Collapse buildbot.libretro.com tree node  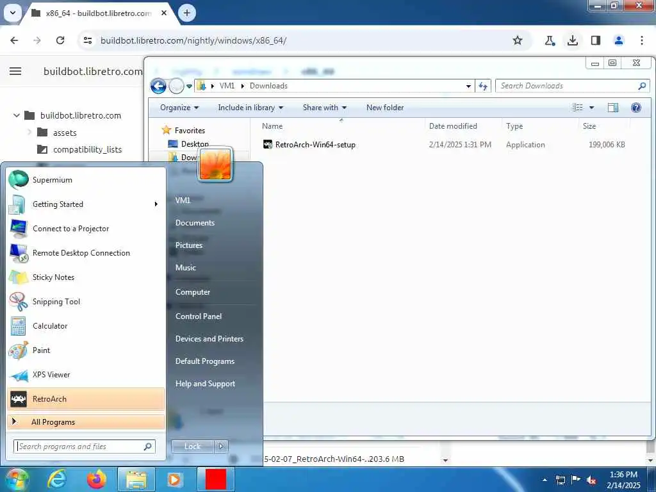coord(16,115)
